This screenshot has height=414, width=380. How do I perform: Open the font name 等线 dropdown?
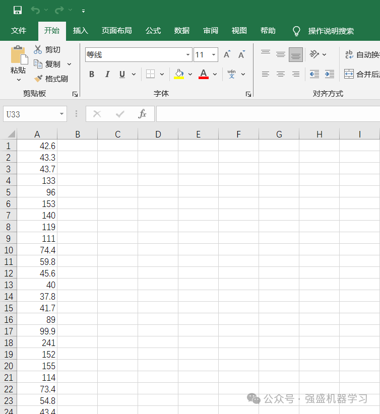click(x=188, y=55)
